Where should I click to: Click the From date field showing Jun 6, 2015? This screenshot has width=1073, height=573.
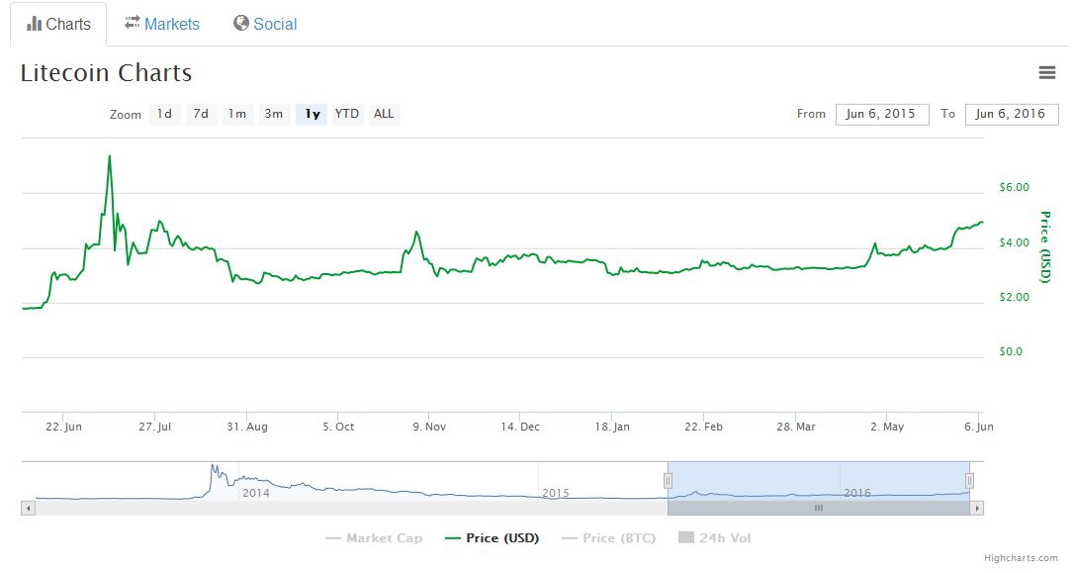[x=882, y=114]
